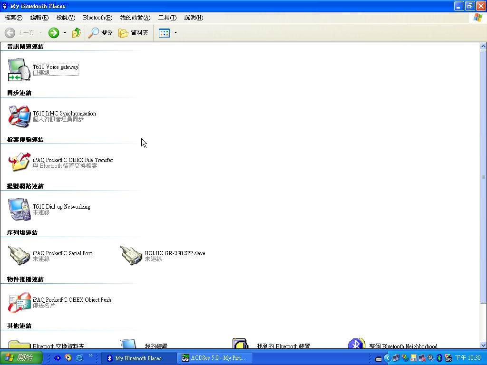Switch to My Bluetooth Places taskbar button

[x=139, y=358]
